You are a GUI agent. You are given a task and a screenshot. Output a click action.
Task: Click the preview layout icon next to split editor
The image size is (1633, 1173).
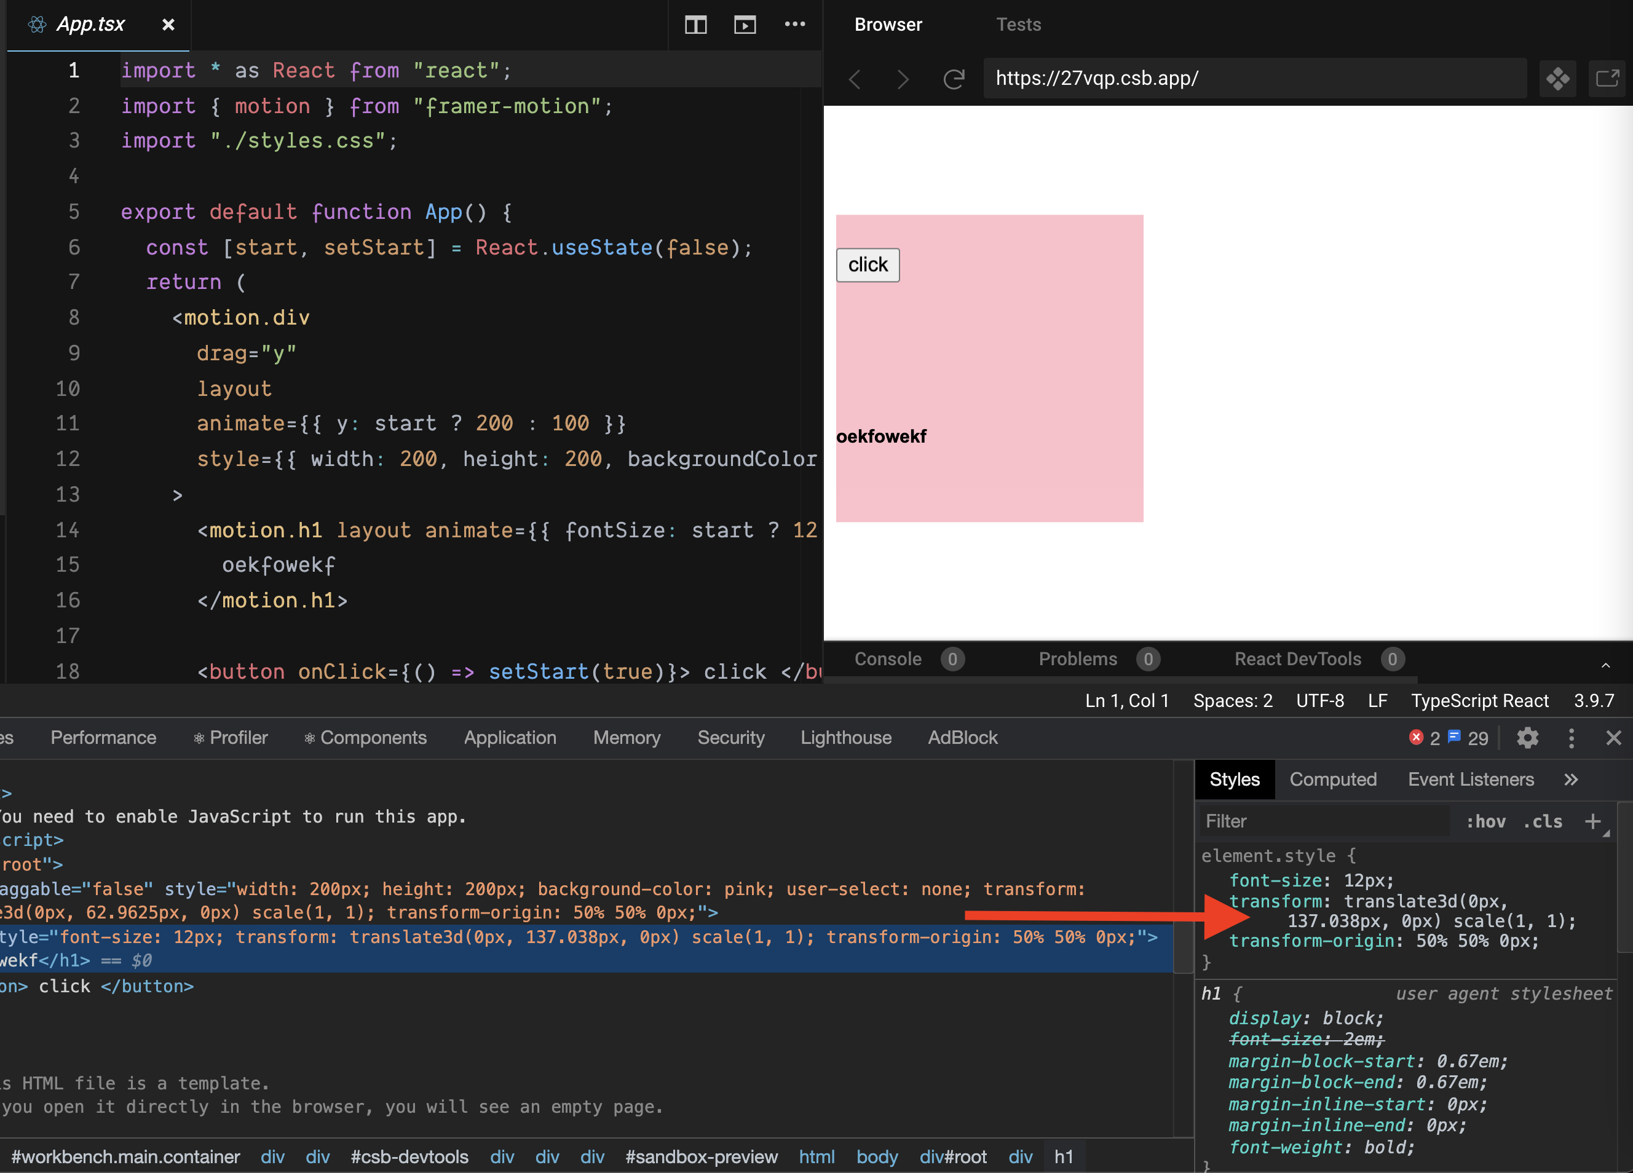pos(745,25)
